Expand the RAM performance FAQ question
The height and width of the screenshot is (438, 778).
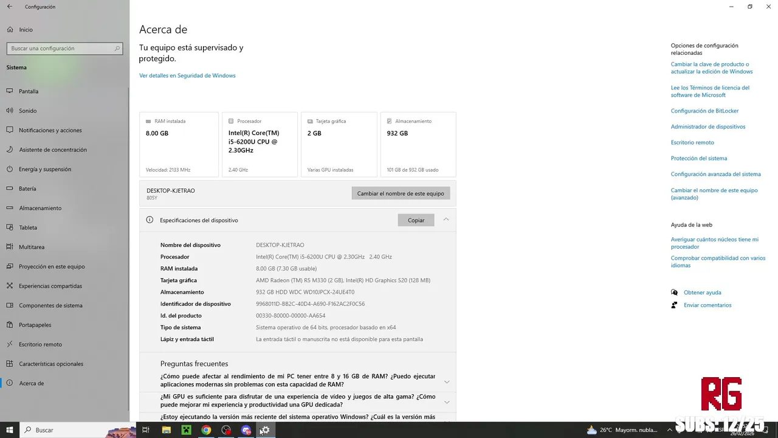click(x=298, y=381)
